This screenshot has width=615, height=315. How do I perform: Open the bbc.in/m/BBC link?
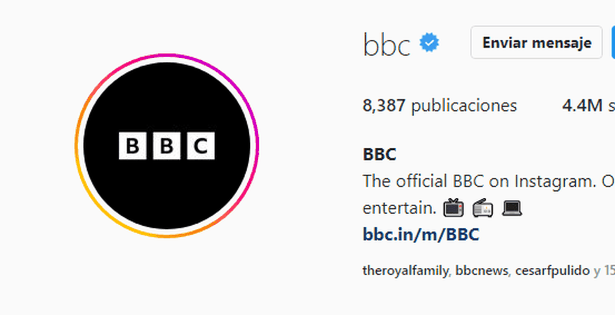click(x=421, y=235)
